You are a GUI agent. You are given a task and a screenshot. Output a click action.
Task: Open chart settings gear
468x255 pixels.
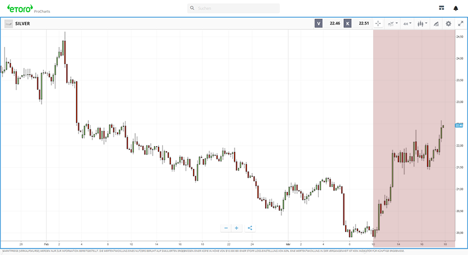tap(448, 23)
